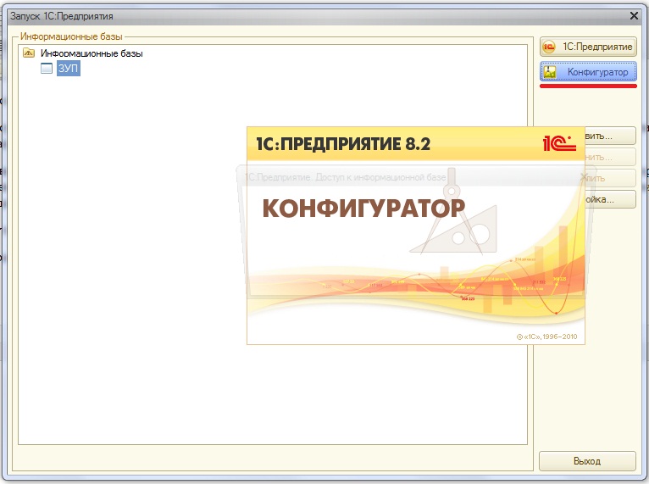Click the partially hidden Настройка button
The image size is (649, 484).
click(x=610, y=199)
